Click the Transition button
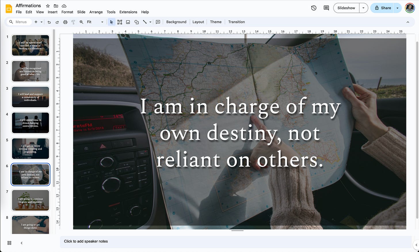Screen dimensions: 419x252 pos(236,22)
